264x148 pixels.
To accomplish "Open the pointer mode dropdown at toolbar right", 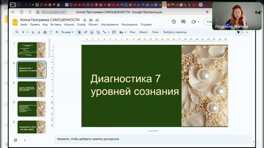I will coord(243,32).
